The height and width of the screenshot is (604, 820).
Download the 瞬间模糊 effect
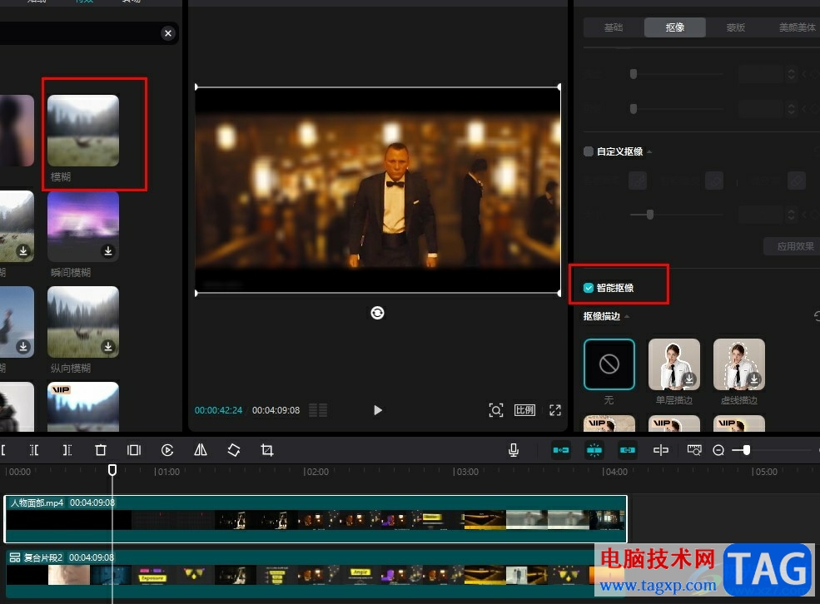(x=107, y=250)
